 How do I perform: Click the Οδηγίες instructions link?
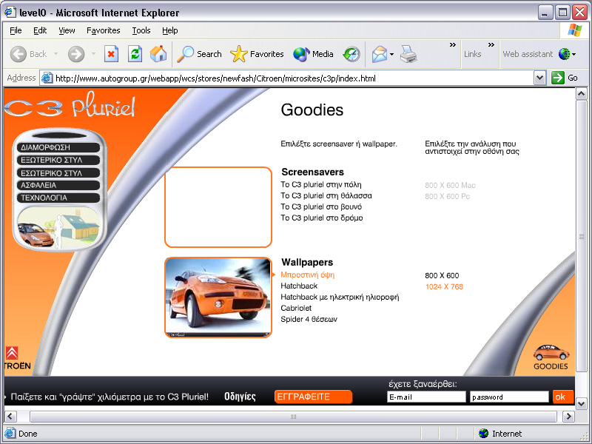click(x=240, y=397)
